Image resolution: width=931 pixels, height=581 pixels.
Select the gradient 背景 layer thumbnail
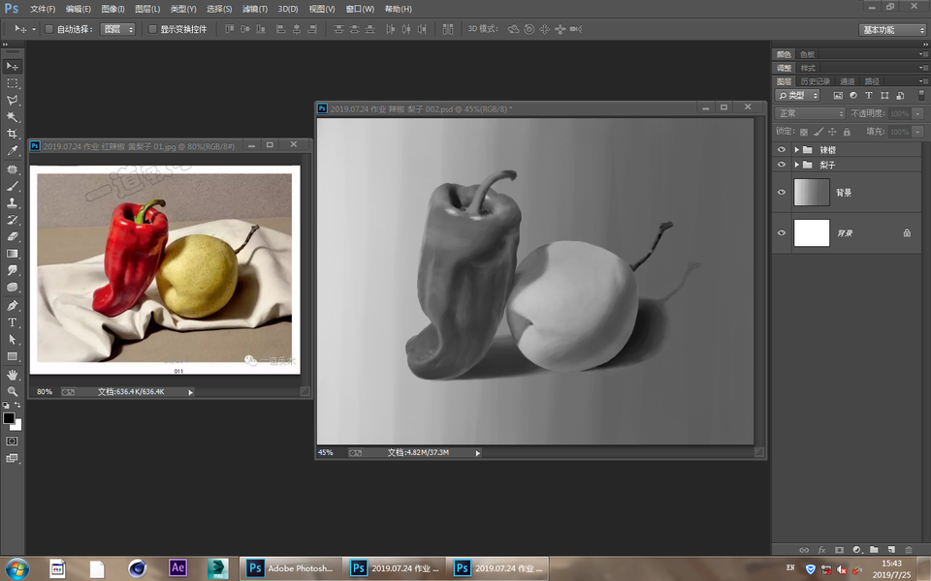812,193
